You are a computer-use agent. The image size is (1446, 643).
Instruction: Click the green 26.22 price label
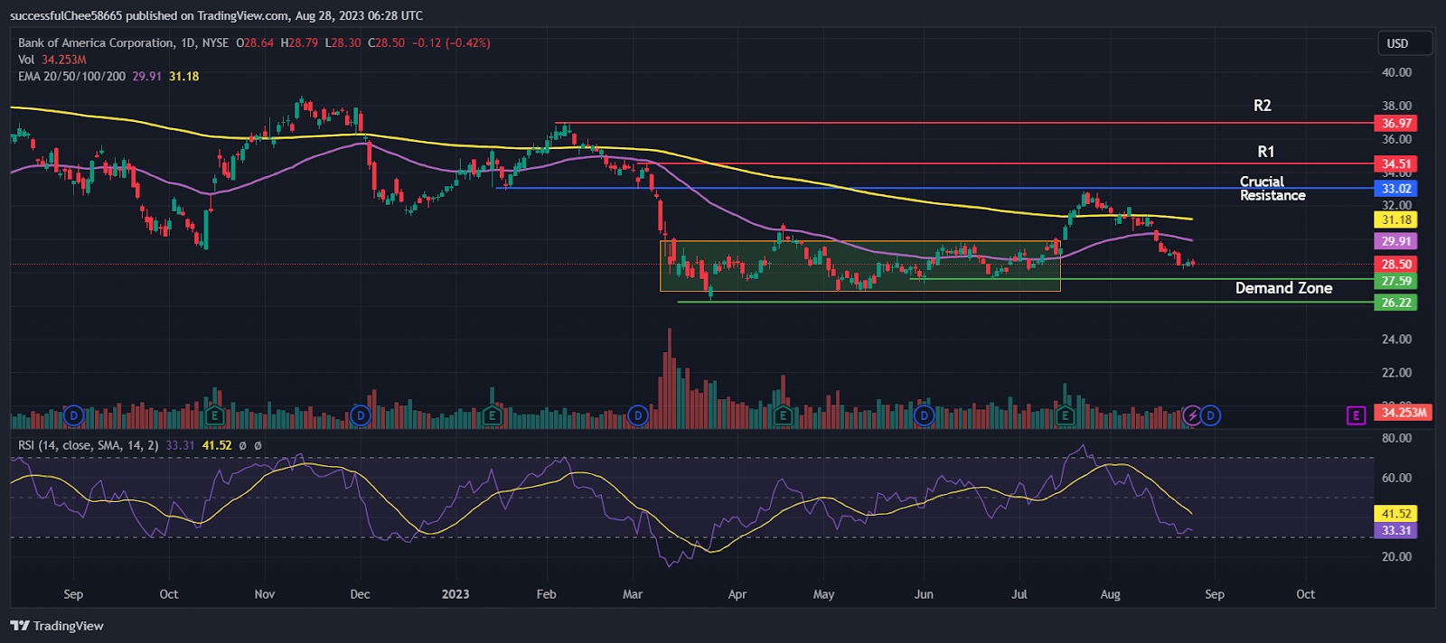pyautogui.click(x=1396, y=303)
